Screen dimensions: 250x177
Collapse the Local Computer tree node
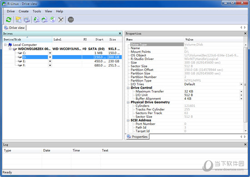tap(5, 45)
